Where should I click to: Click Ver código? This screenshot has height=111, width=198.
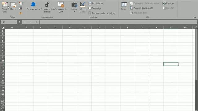point(95,8)
